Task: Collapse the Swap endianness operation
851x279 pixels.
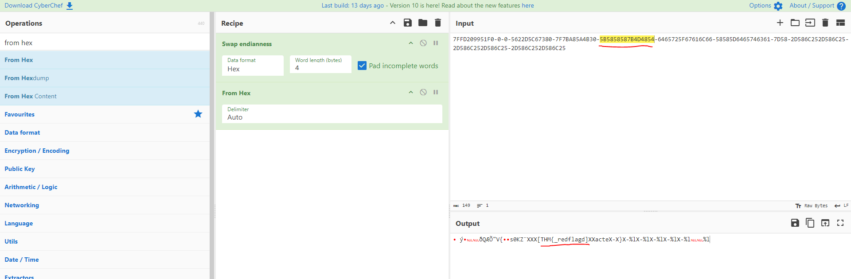Action: (411, 43)
